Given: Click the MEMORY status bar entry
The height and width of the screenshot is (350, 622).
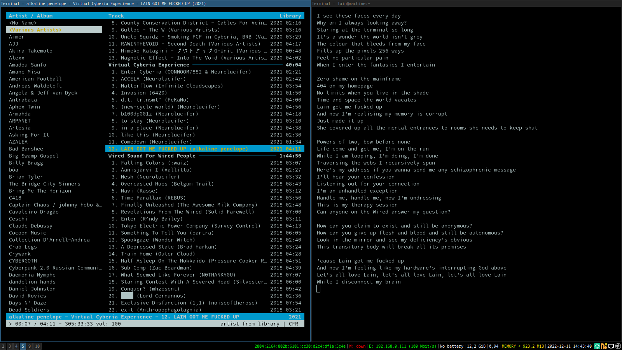Looking at the screenshot, I should [x=522, y=346].
